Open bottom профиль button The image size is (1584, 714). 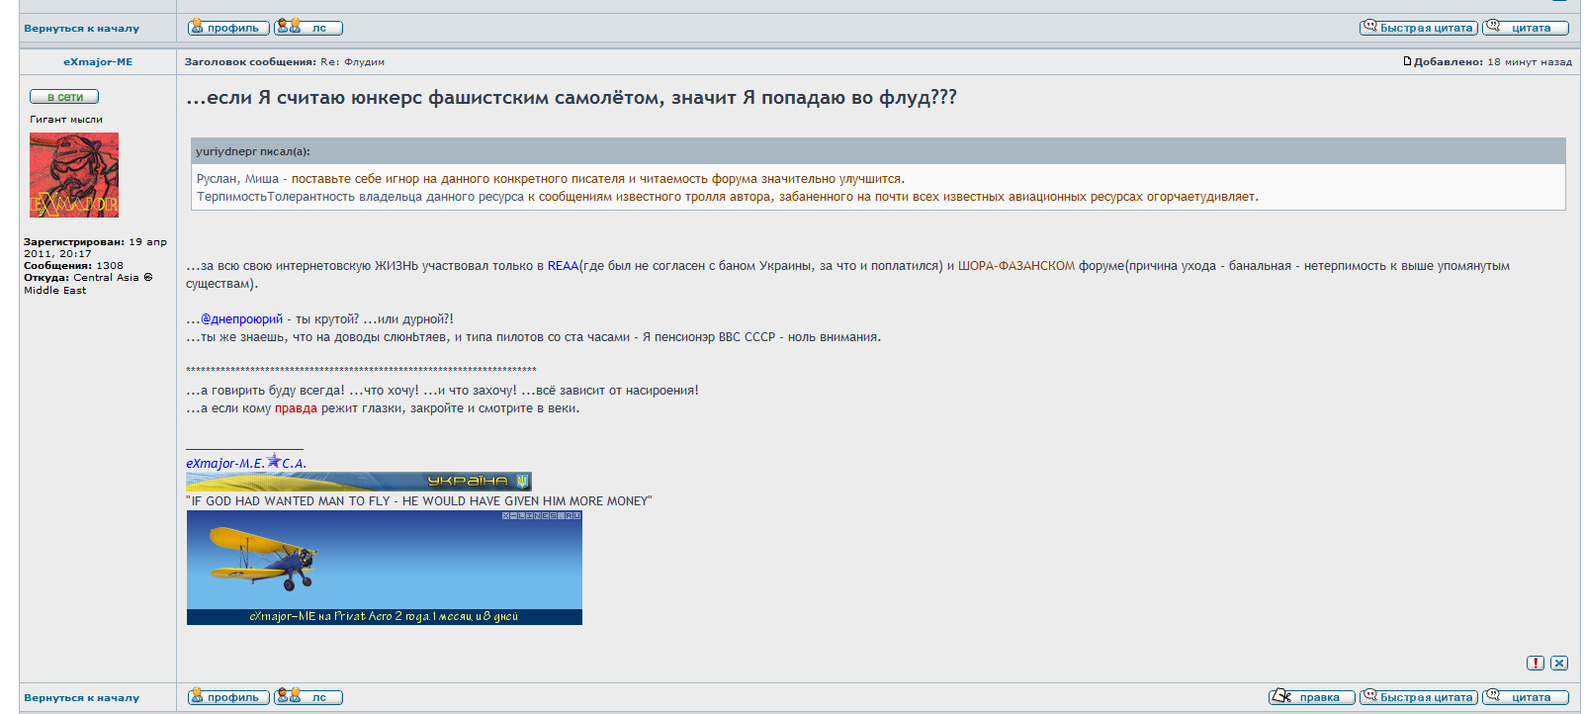pos(228,697)
